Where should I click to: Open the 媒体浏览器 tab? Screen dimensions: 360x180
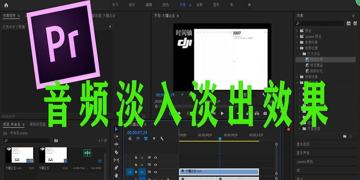point(37,125)
